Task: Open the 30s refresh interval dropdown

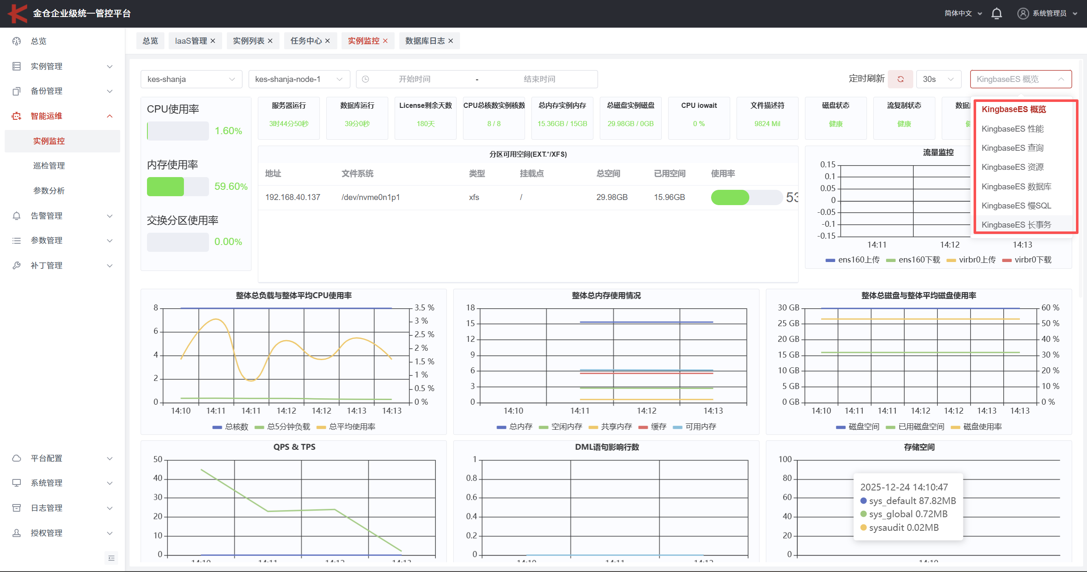Action: click(938, 79)
